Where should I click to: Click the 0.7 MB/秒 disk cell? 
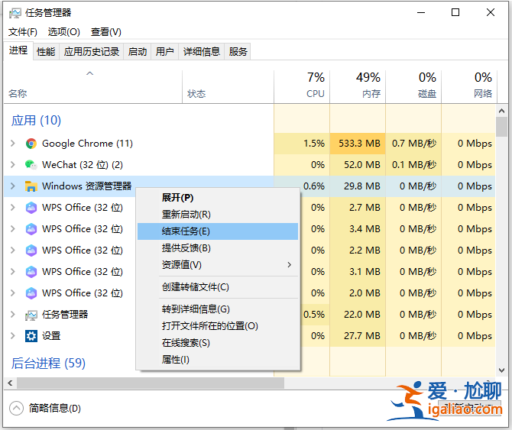413,144
